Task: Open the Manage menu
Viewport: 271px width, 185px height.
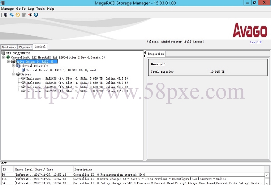Action: click(x=8, y=9)
